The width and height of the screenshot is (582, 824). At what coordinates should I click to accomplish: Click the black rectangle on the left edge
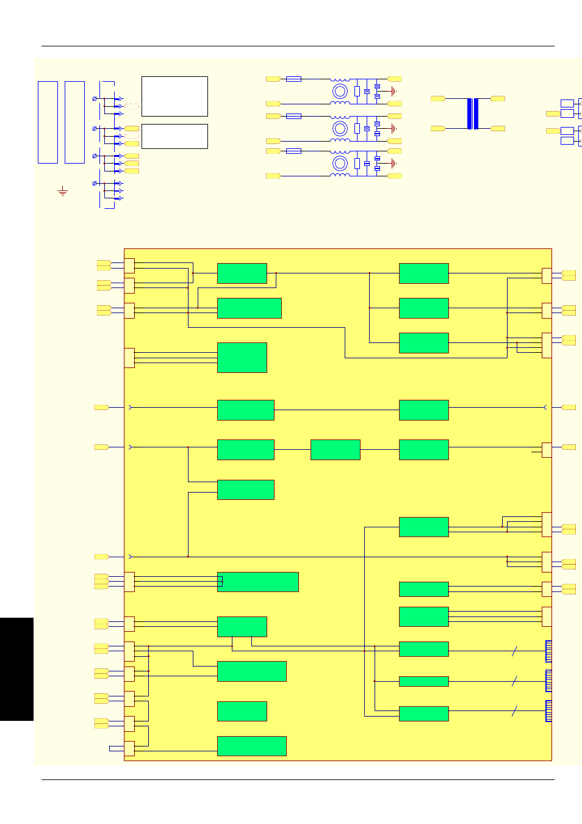[x=16, y=669]
